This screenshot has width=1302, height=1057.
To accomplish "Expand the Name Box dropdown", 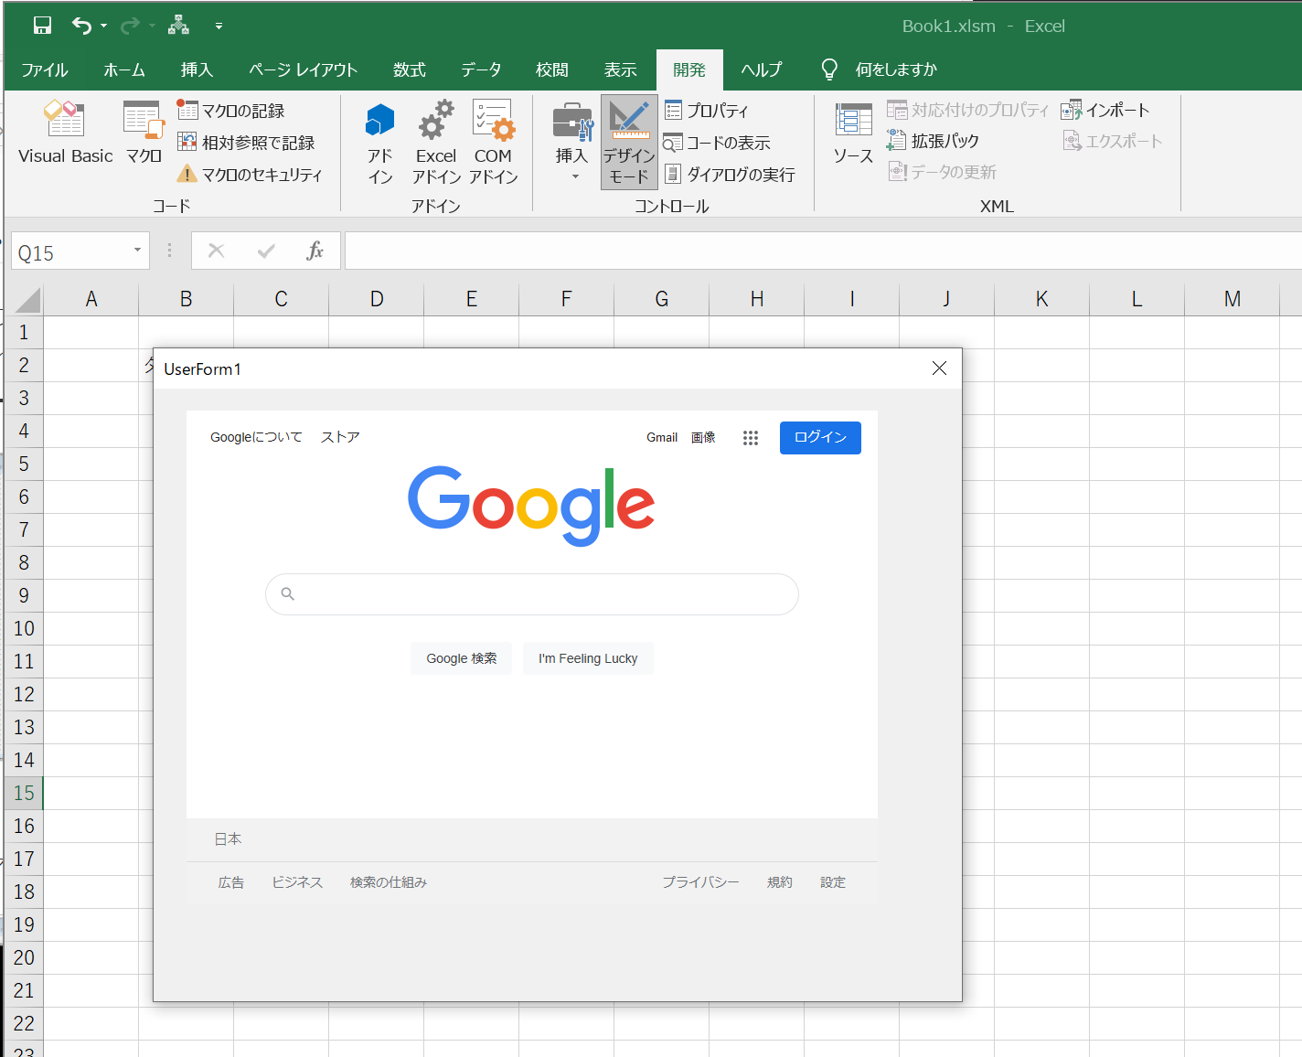I will click(x=137, y=251).
